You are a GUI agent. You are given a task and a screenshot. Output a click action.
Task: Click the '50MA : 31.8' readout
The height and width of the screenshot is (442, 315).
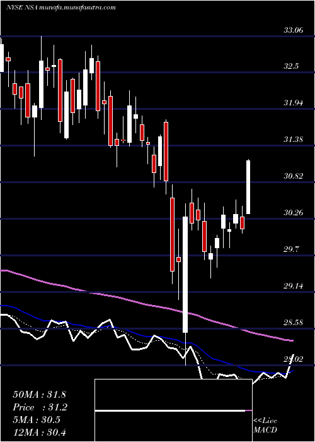[x=39, y=395]
